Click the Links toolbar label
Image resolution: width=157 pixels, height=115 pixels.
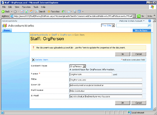[150, 16]
